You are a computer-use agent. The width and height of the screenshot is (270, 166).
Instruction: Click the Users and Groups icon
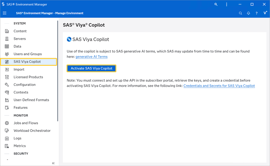coord(7,54)
